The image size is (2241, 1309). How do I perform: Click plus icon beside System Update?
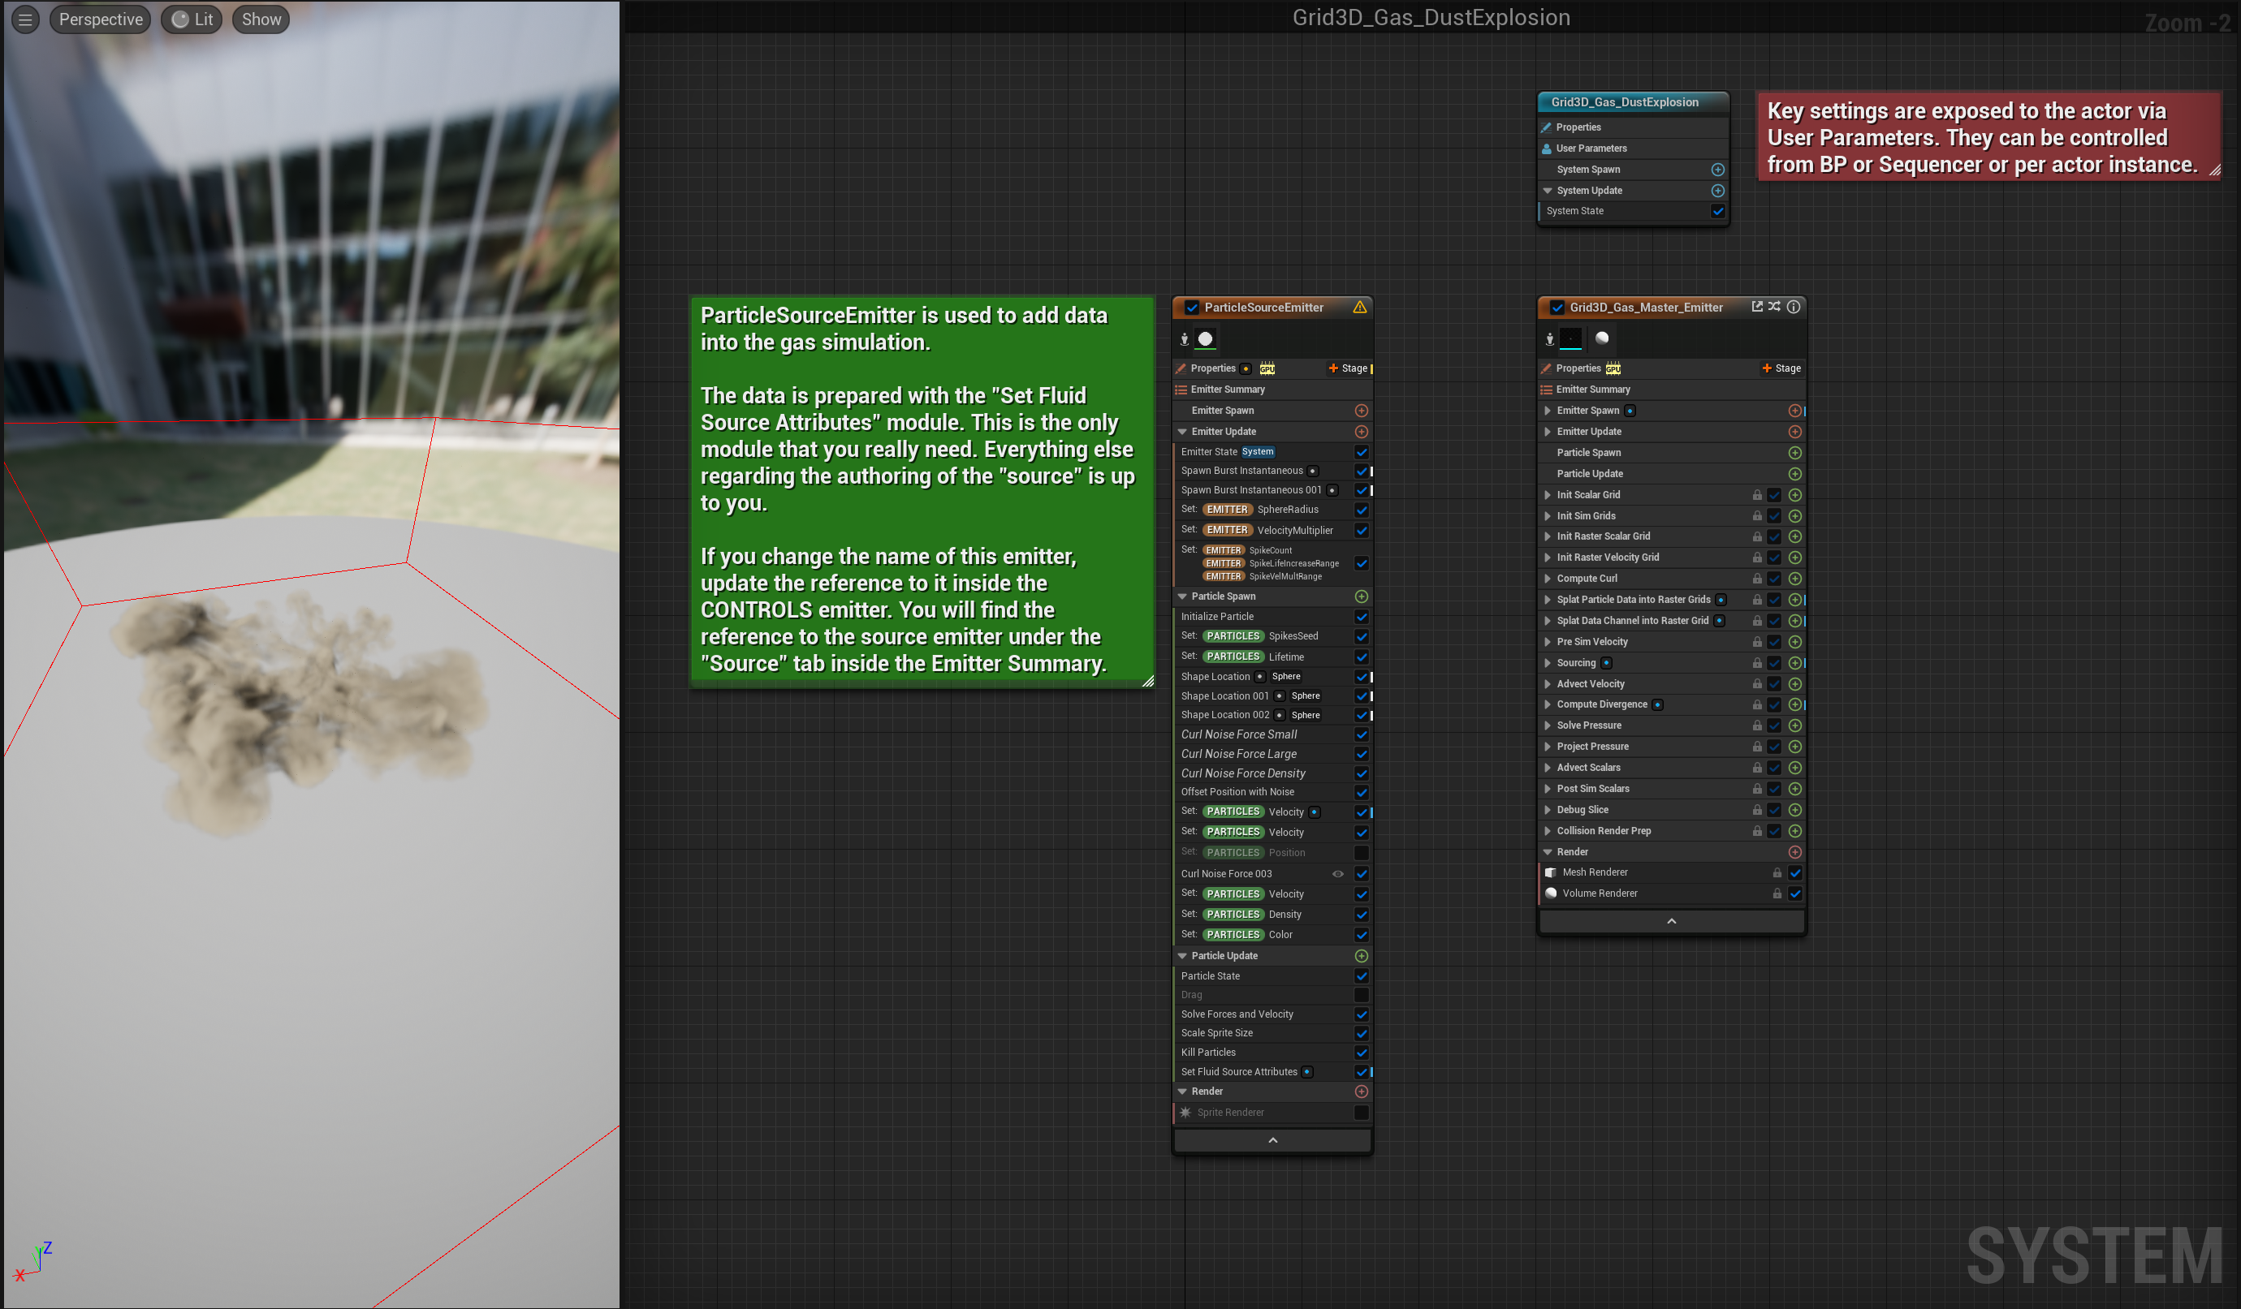click(1717, 191)
